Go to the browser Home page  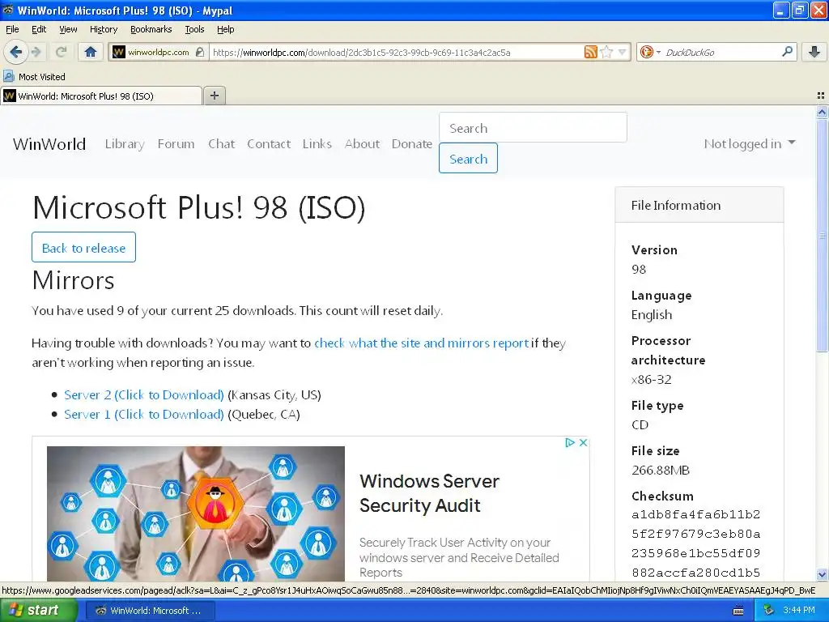coord(91,52)
